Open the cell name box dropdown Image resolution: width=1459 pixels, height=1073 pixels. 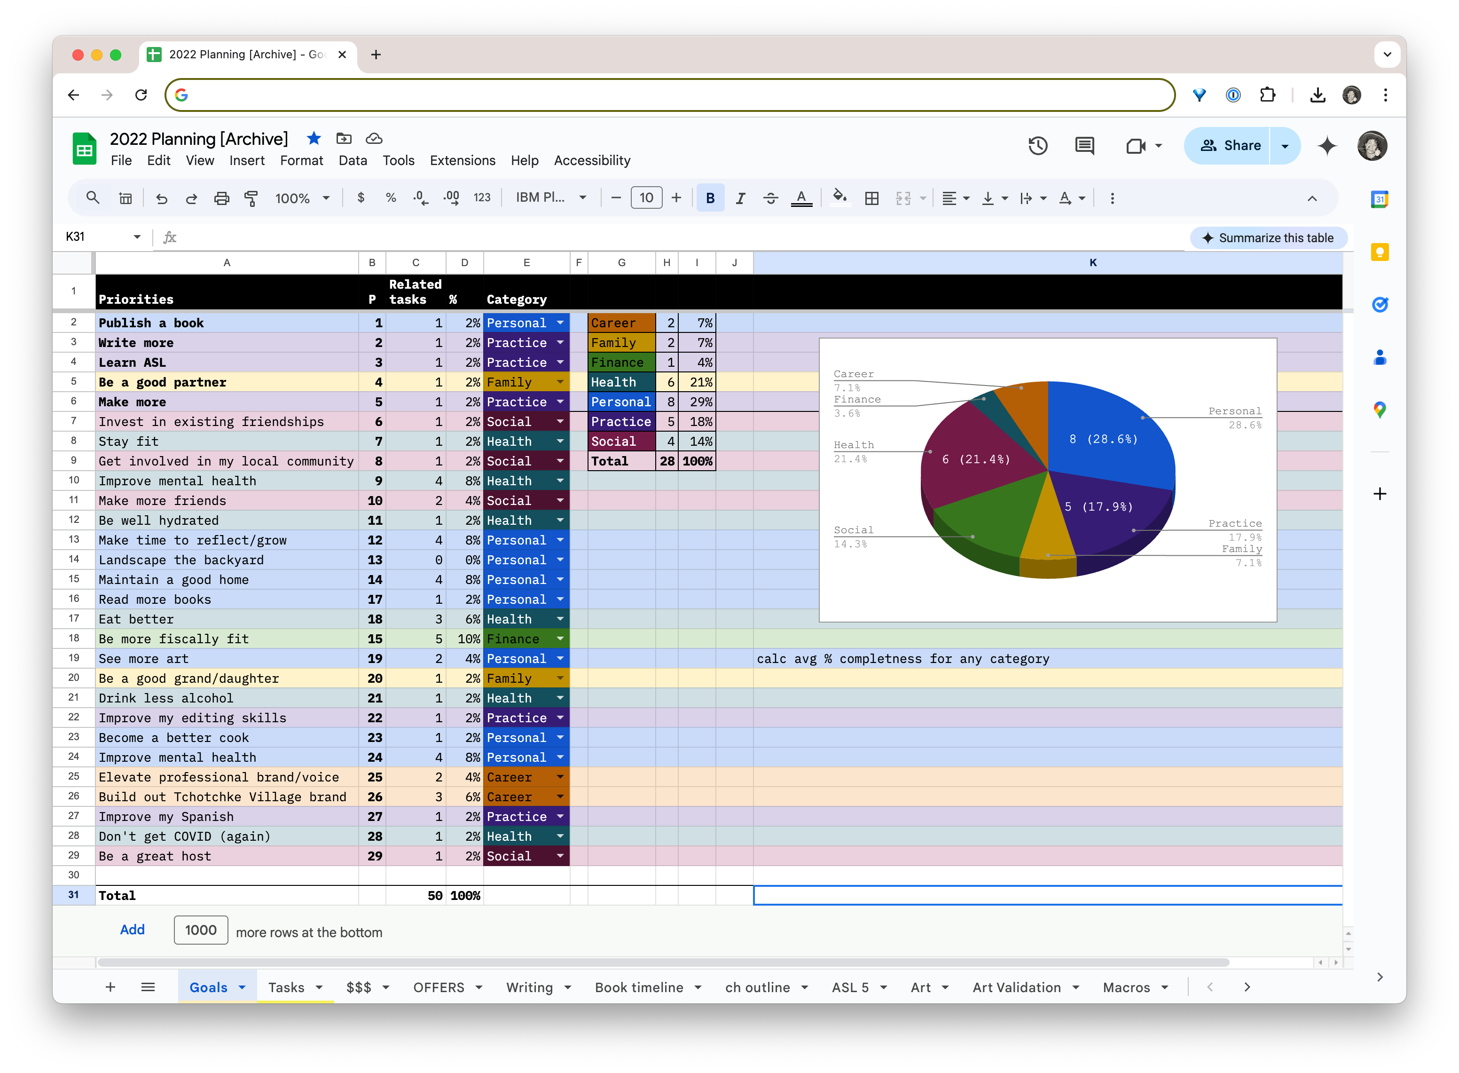[x=137, y=237]
